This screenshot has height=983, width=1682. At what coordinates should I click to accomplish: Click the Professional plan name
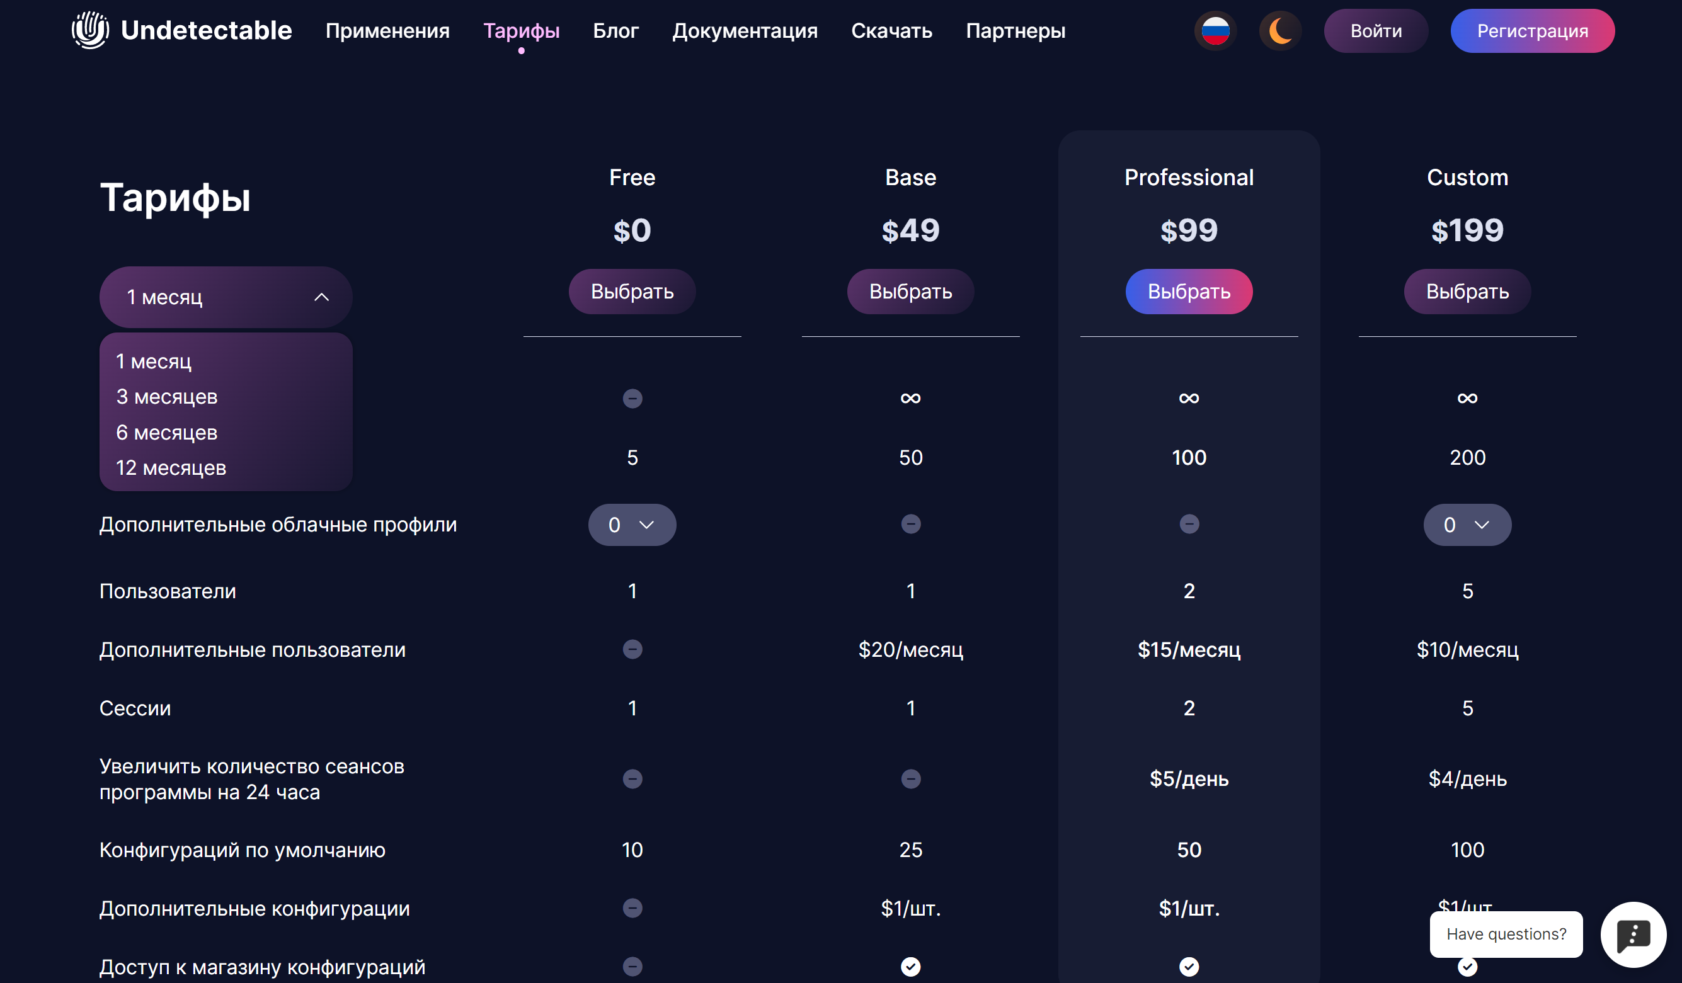click(1189, 178)
